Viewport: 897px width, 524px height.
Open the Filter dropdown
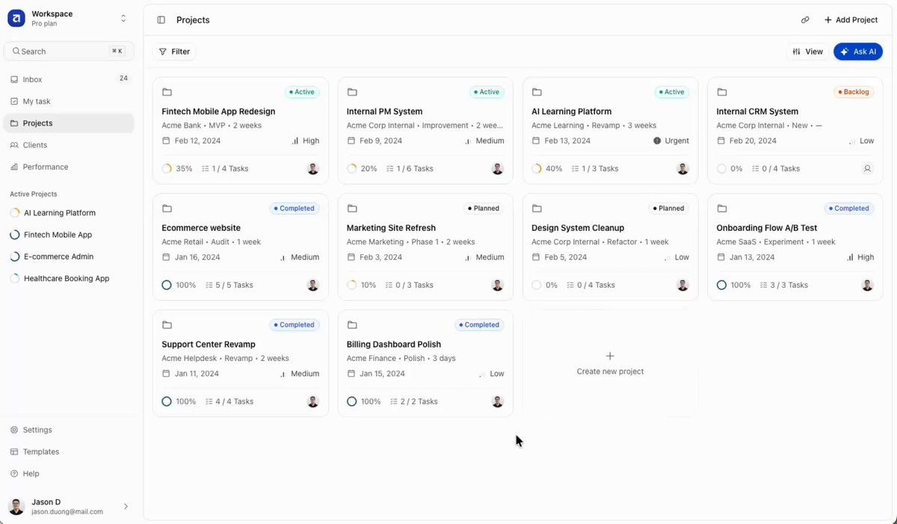pyautogui.click(x=174, y=52)
